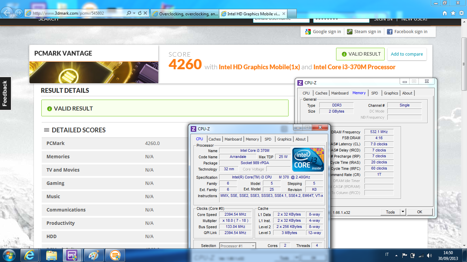Open the CPU tab in the Memory CPU-Z window
467x262 pixels.
pyautogui.click(x=306, y=93)
